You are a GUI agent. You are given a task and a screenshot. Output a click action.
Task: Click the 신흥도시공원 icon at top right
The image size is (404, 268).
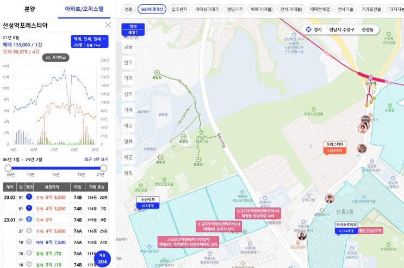(389, 34)
